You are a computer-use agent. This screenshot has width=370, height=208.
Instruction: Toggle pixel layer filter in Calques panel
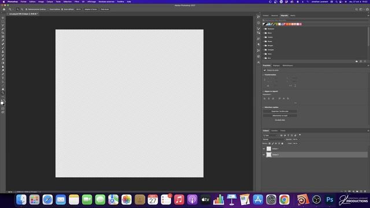282,135
